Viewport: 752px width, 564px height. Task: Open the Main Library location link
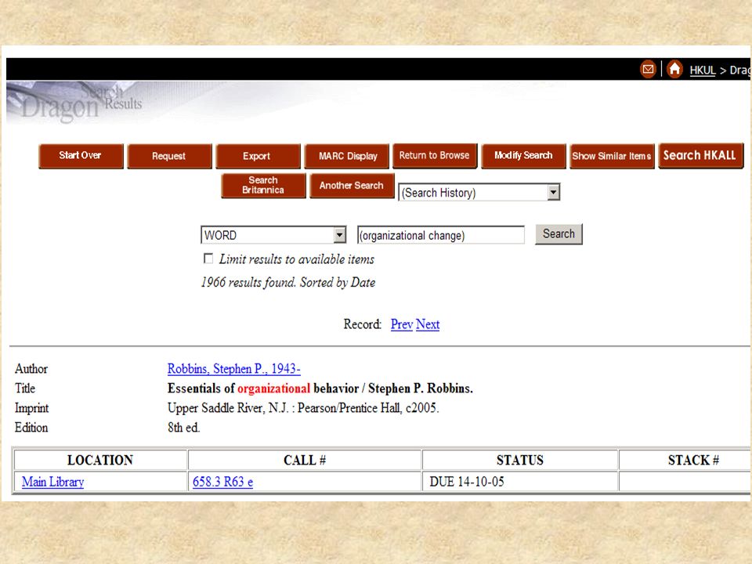pyautogui.click(x=52, y=482)
